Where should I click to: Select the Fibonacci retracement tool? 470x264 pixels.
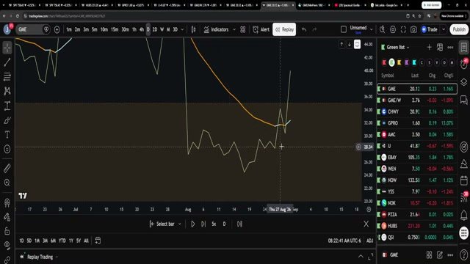coord(7,76)
